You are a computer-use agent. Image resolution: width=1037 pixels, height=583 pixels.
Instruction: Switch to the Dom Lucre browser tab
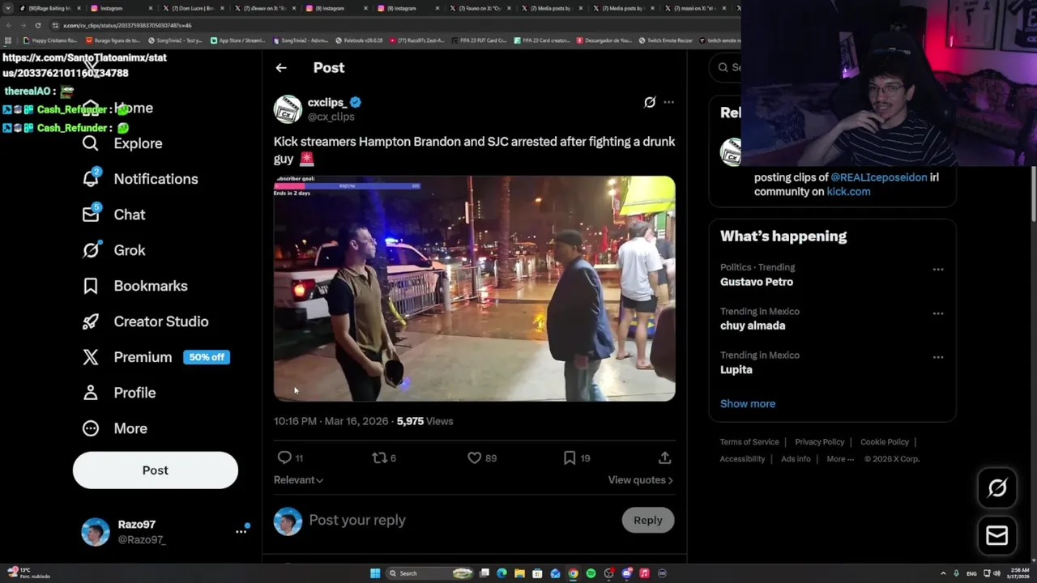click(191, 8)
